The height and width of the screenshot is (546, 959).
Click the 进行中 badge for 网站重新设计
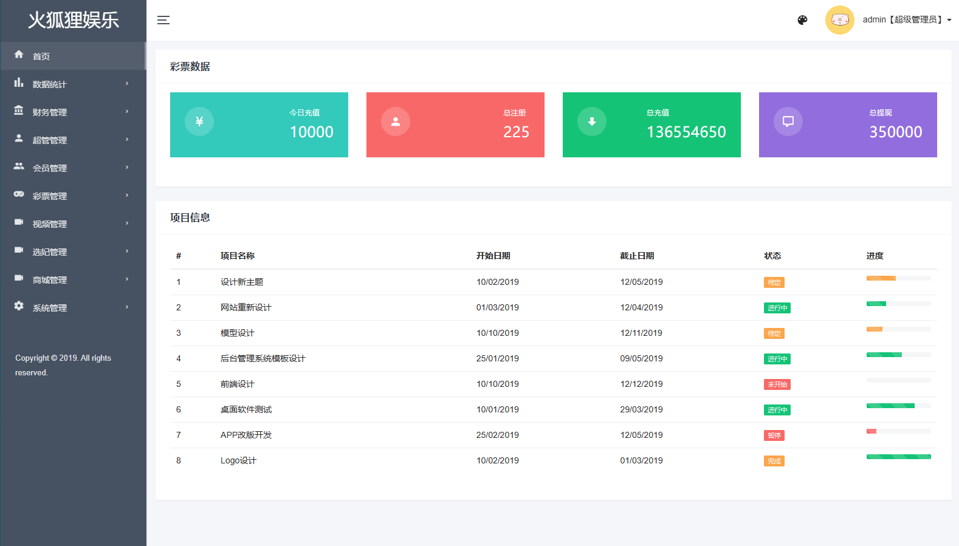[777, 308]
